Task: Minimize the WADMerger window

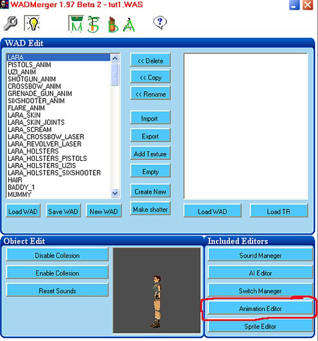Action: [294, 5]
